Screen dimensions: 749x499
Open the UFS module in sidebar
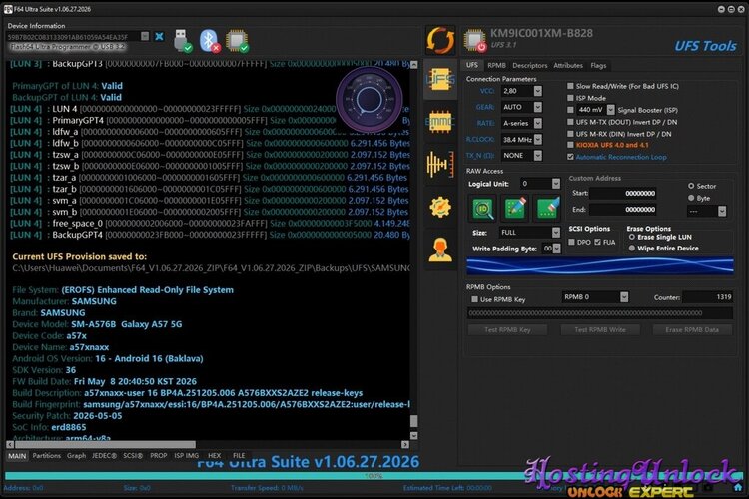pyautogui.click(x=440, y=79)
